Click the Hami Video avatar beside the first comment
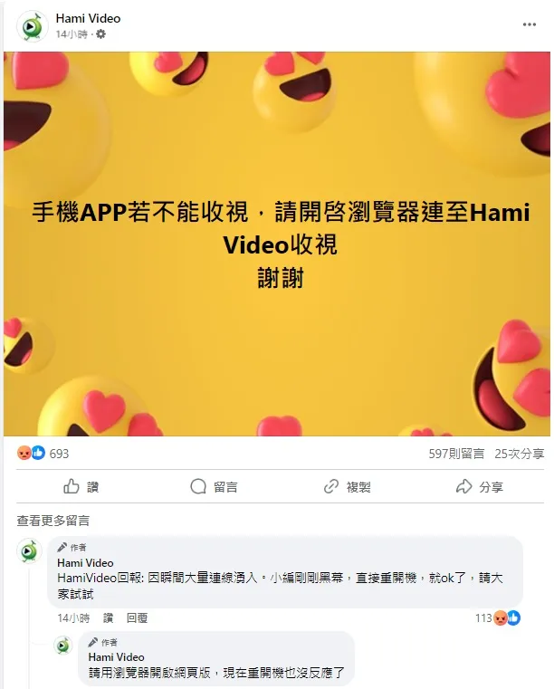The height and width of the screenshot is (689, 554). (30, 551)
